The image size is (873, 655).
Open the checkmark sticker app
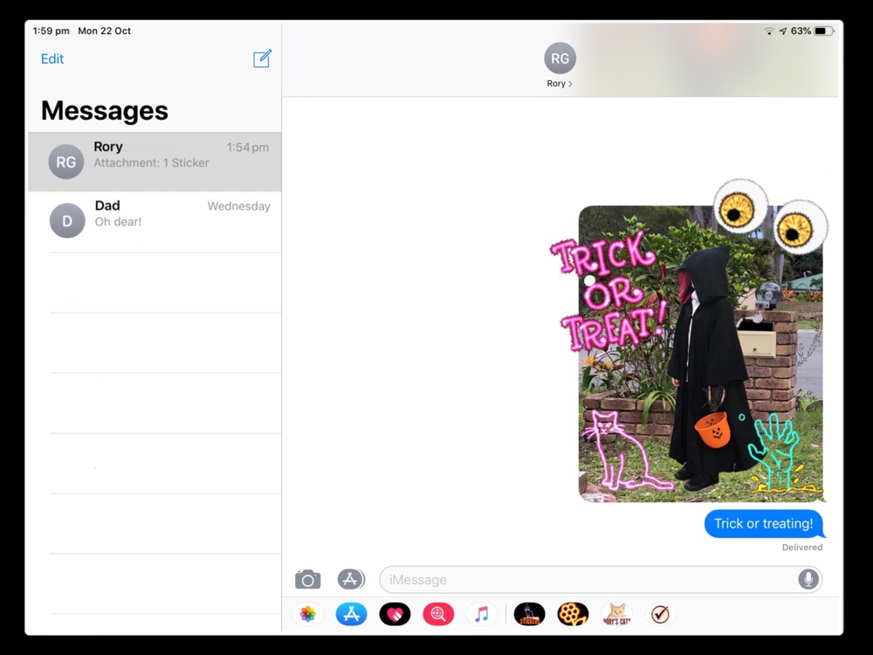tap(660, 614)
